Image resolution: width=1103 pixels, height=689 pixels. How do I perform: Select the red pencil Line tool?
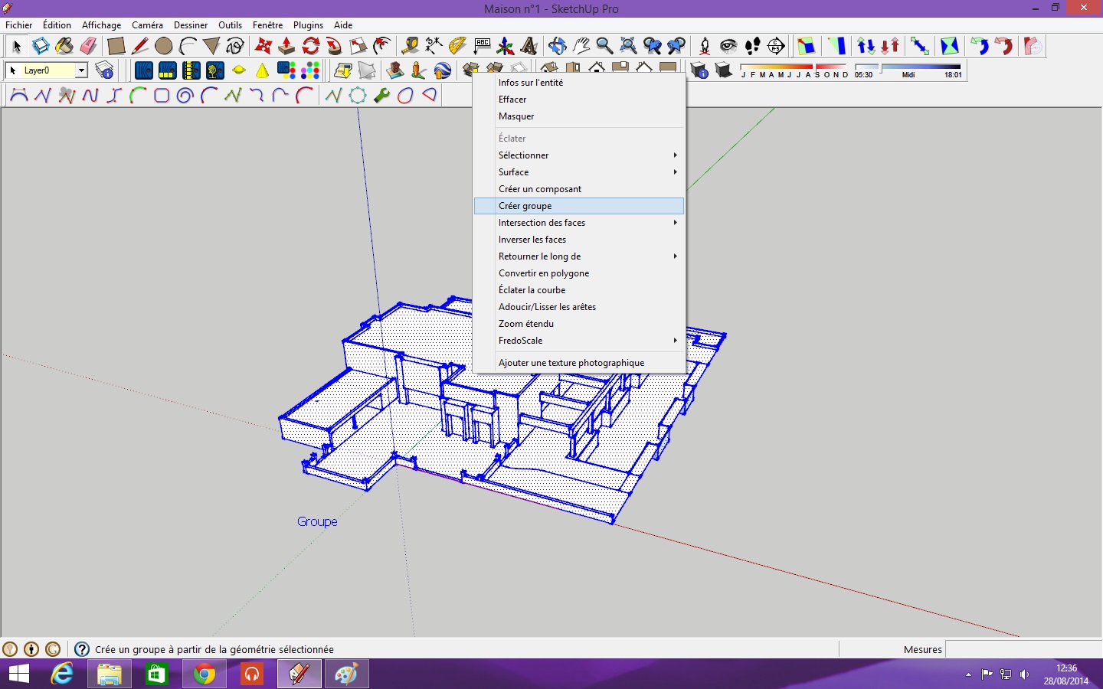pos(140,46)
